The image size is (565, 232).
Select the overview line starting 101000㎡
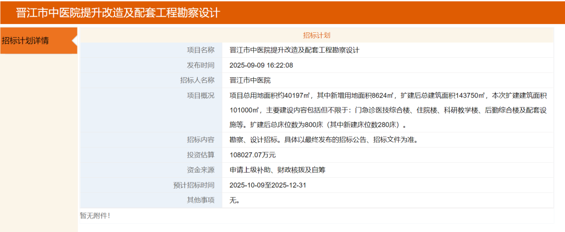coord(388,110)
